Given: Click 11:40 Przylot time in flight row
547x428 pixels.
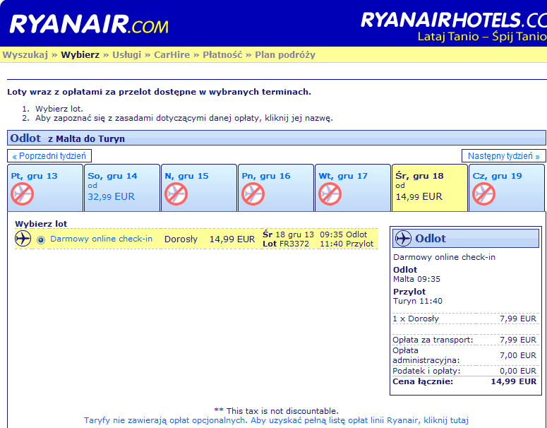Looking at the screenshot, I should coord(347,244).
